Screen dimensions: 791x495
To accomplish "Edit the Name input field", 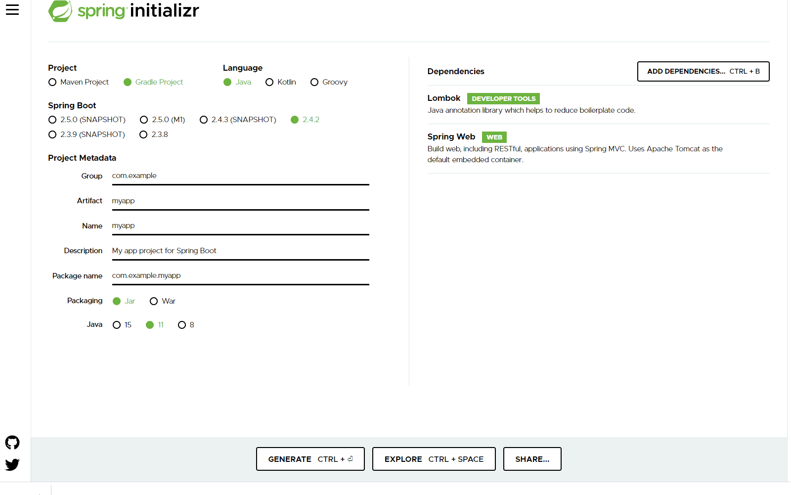I will (x=241, y=226).
